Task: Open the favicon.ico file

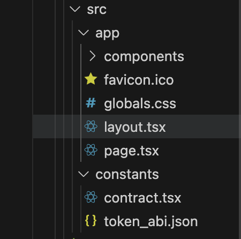Action: (x=139, y=80)
